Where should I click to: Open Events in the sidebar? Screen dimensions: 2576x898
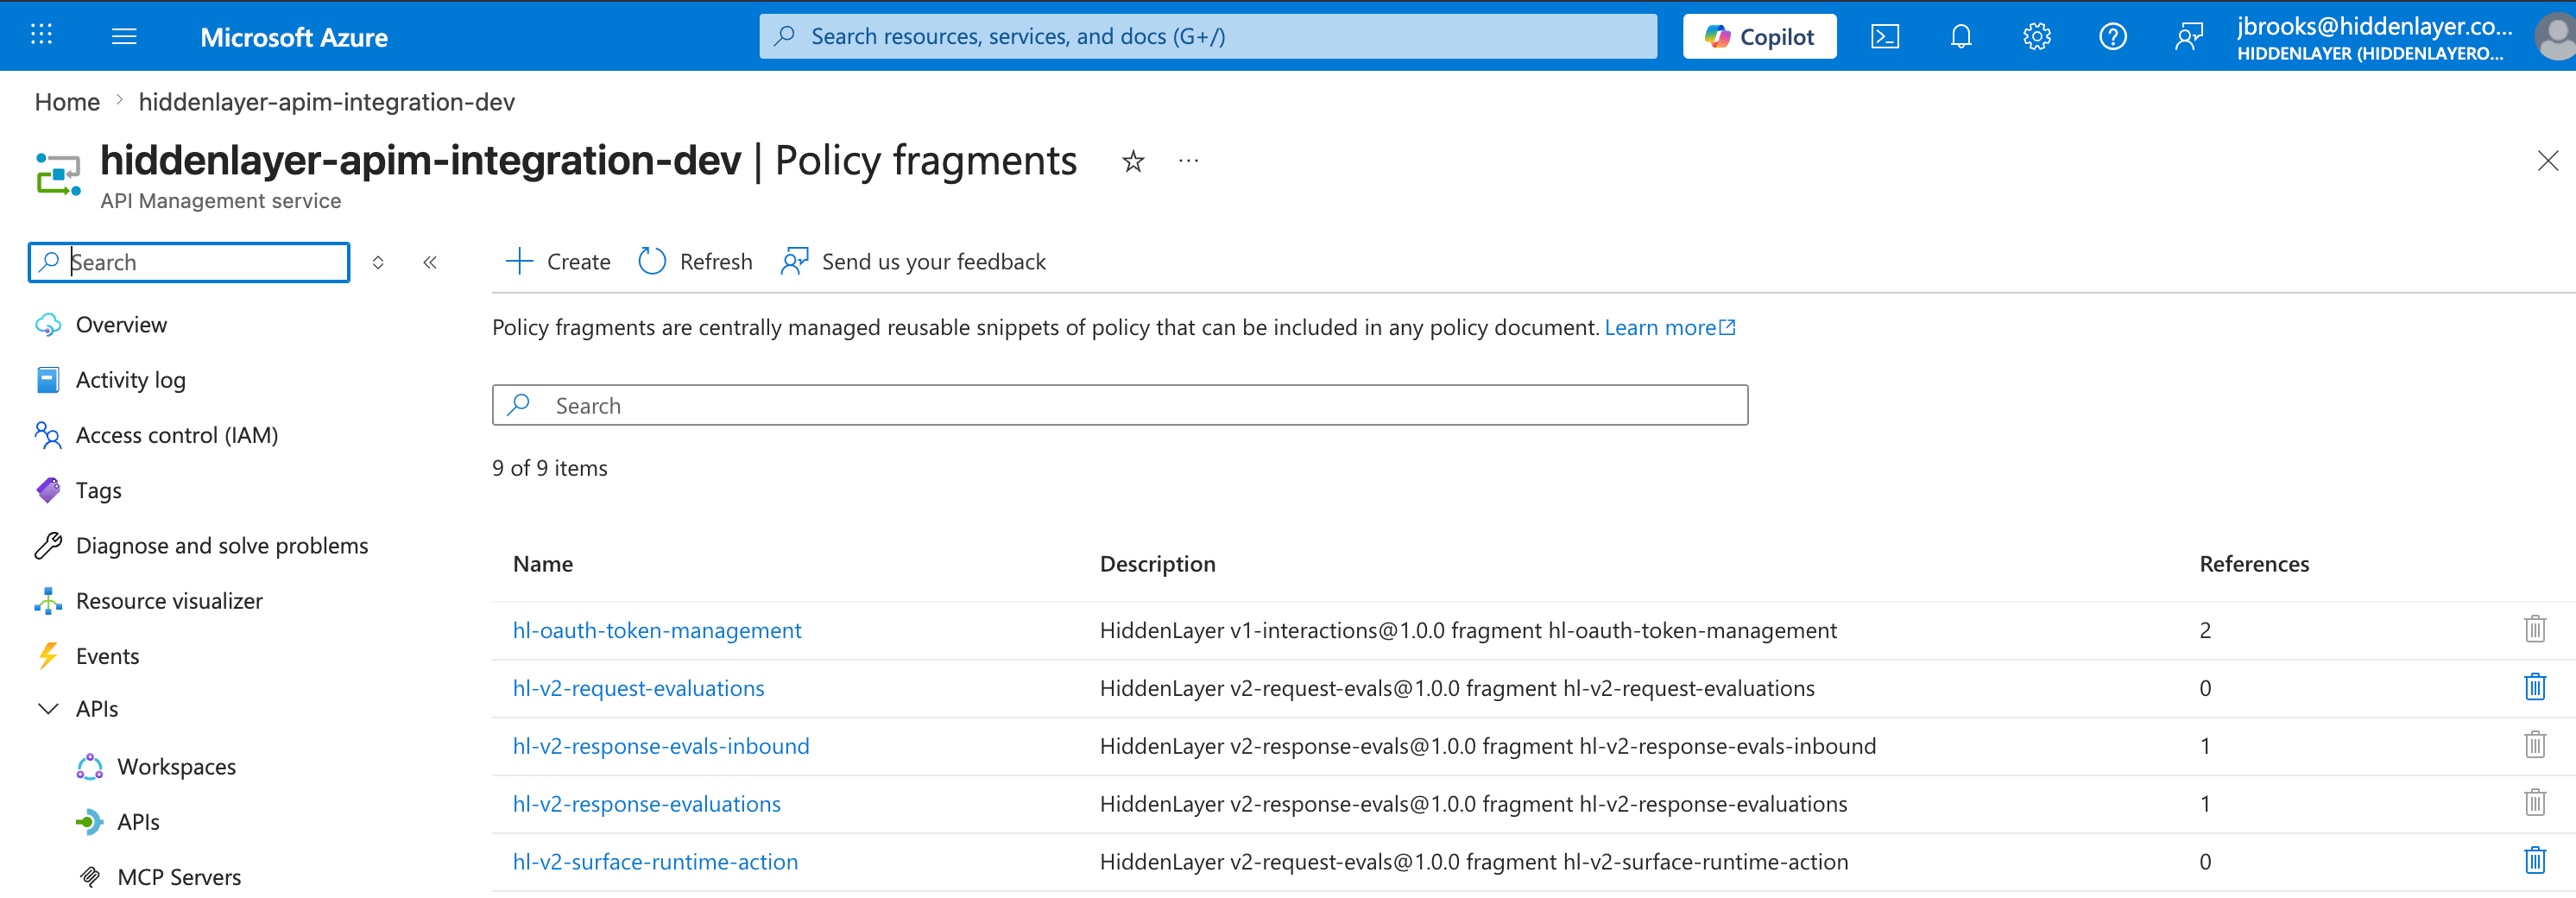pos(107,656)
